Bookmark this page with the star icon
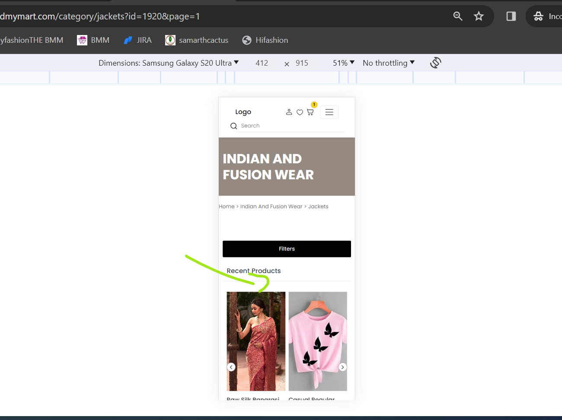The height and width of the screenshot is (420, 562). coord(479,16)
